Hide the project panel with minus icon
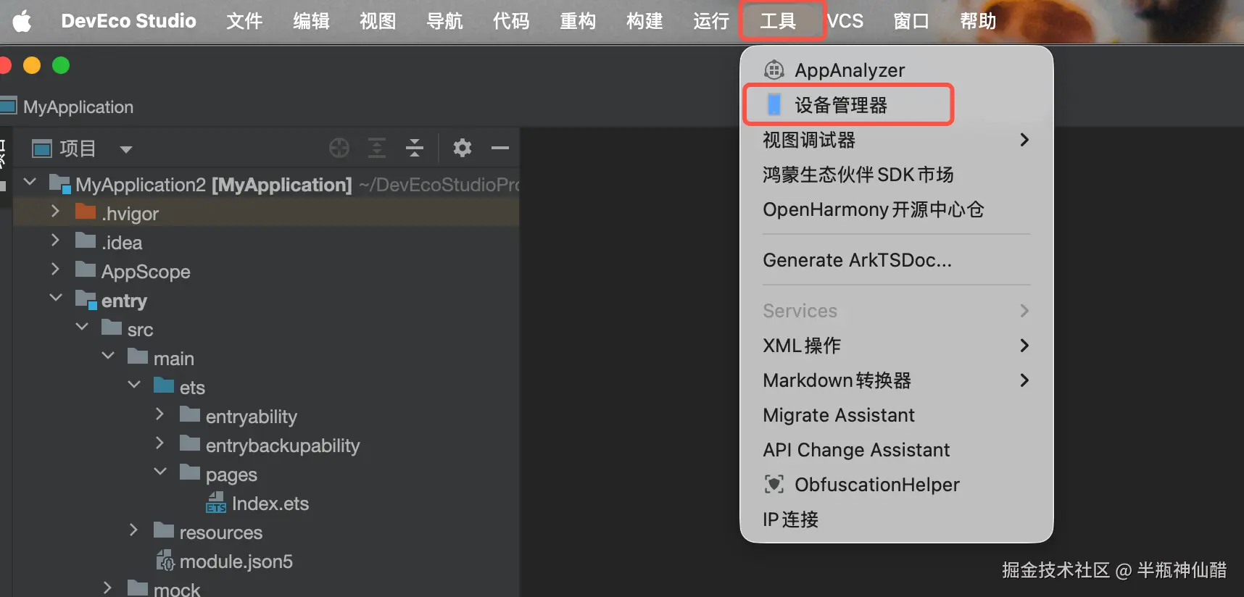Viewport: 1244px width, 597px height. click(500, 148)
